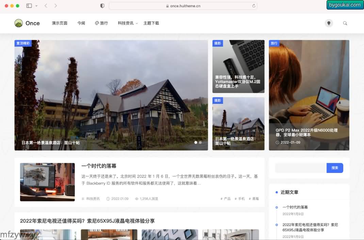
Task: Click the sidebar search input field
Action: coord(300,168)
